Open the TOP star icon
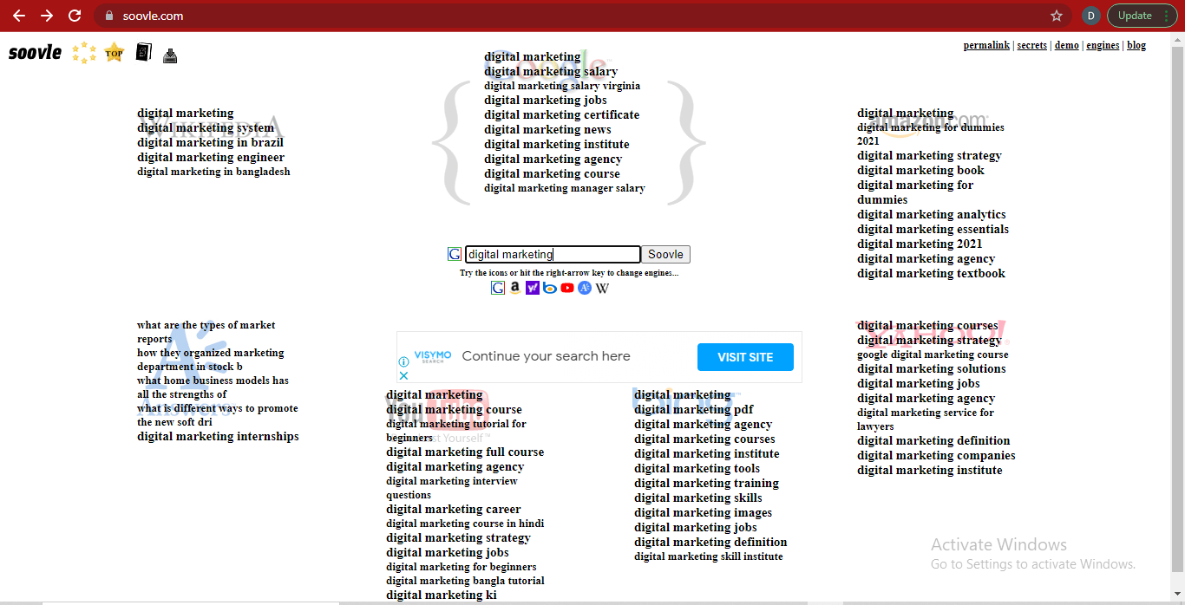The width and height of the screenshot is (1185, 605). point(115,53)
